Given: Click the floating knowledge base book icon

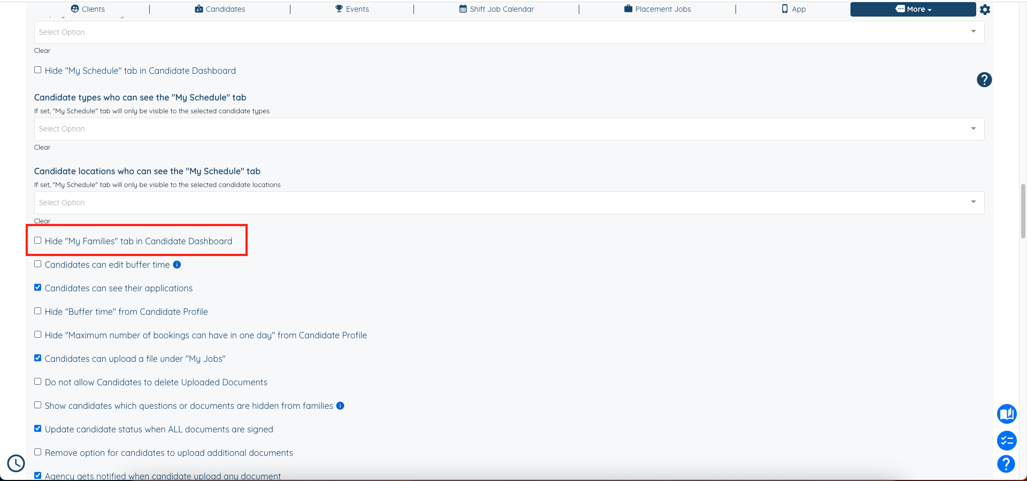Looking at the screenshot, I should tap(1006, 414).
